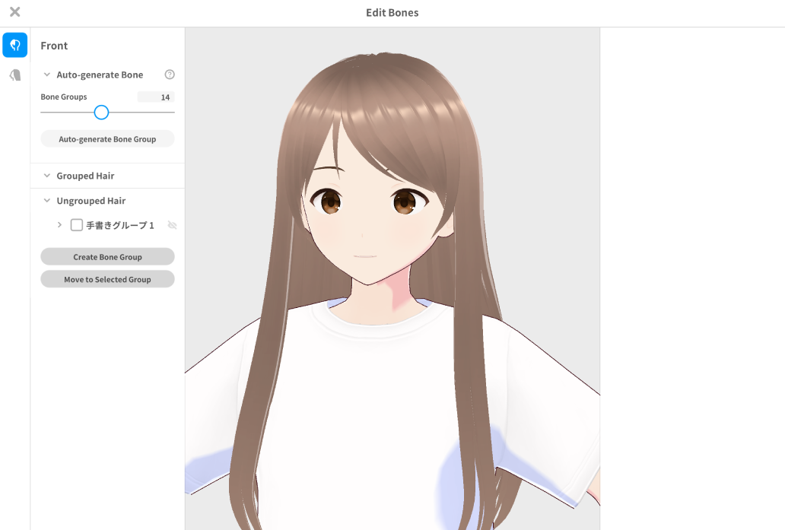This screenshot has width=785, height=530.
Task: Click the Grouped Hair section label
Action: [85, 176]
